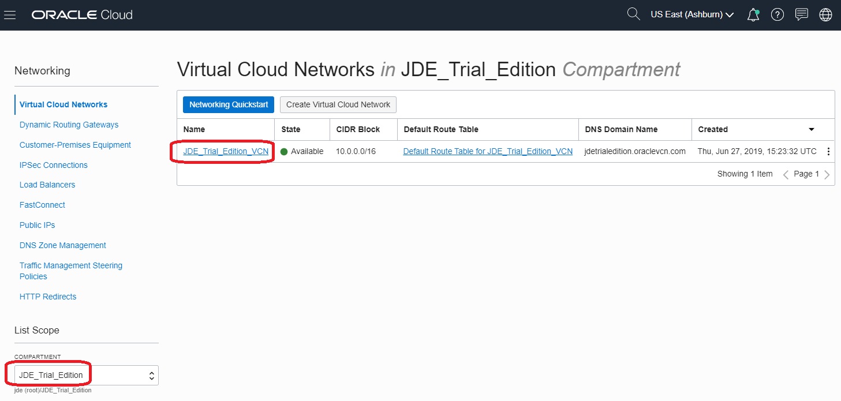
Task: Select Traffic Management Steering Policies
Action: click(71, 271)
